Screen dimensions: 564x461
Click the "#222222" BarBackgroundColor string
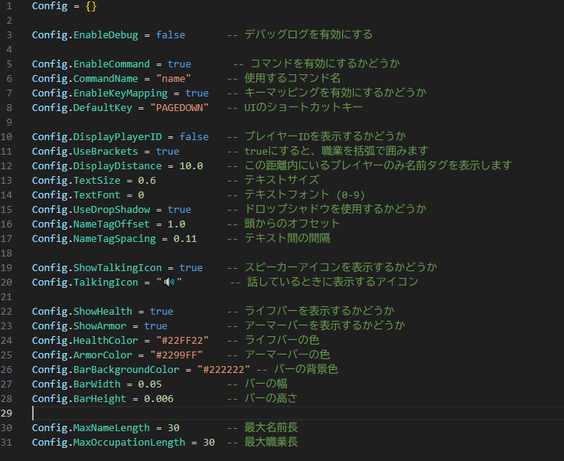(223, 370)
